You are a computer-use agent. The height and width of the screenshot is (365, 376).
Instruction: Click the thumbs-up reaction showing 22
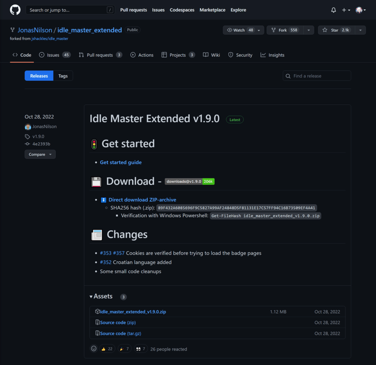coord(108,349)
